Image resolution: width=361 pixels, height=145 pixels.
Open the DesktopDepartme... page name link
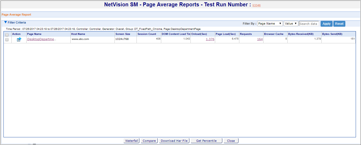pyautogui.click(x=42, y=39)
